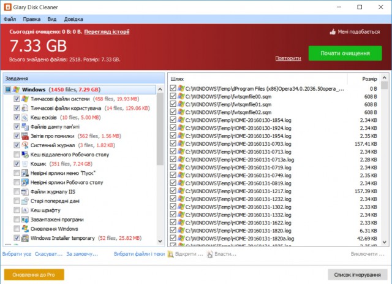392x284 pixels.
Task: Click the Системний журнал icon
Action: pyautogui.click(x=24, y=145)
